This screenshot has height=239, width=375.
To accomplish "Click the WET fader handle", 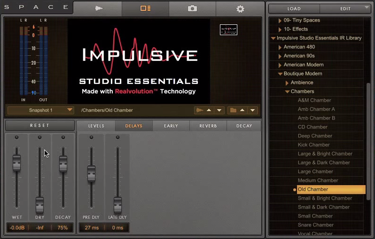I will coord(16,163).
